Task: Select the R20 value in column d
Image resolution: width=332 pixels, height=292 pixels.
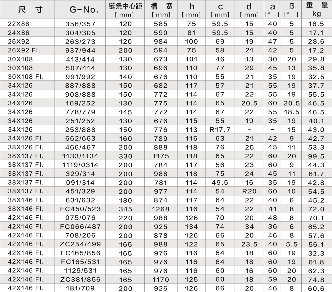Action: 249,191
